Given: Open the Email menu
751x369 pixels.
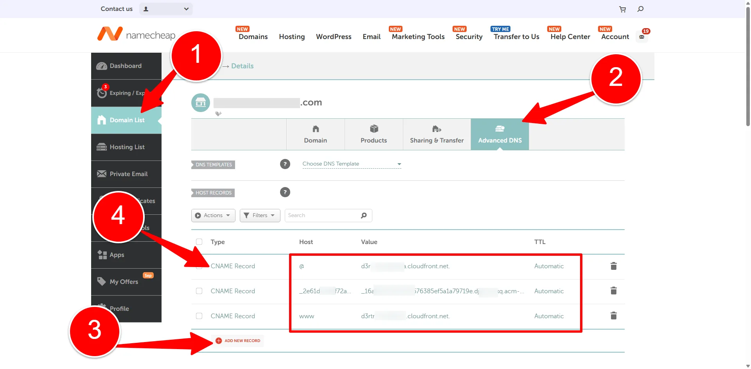Looking at the screenshot, I should (x=372, y=37).
